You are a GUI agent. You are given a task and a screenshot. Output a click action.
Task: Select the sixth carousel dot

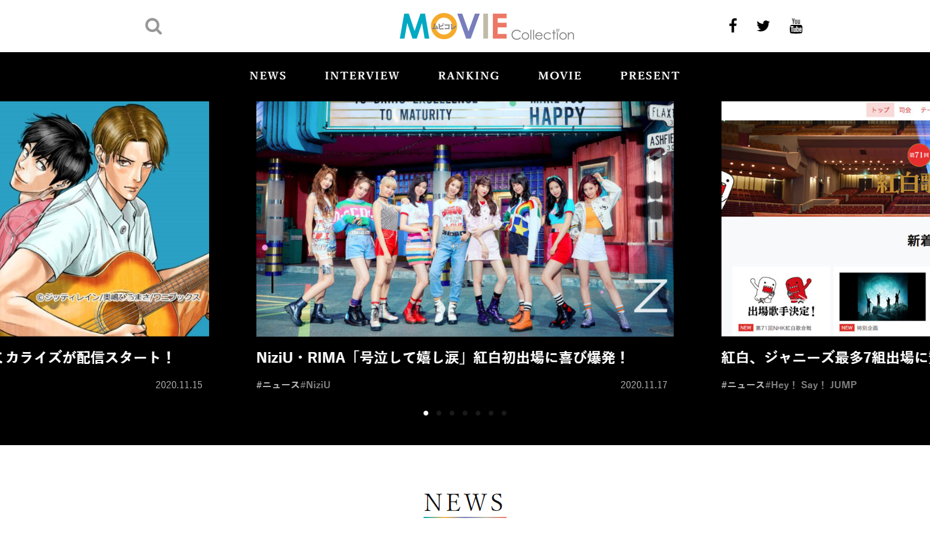[x=491, y=413]
